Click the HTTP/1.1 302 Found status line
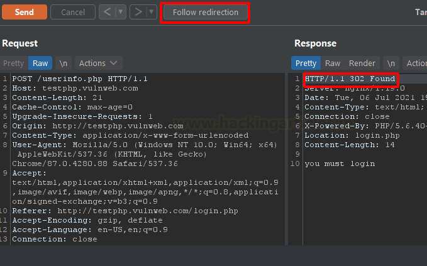427x266 pixels. [x=350, y=79]
